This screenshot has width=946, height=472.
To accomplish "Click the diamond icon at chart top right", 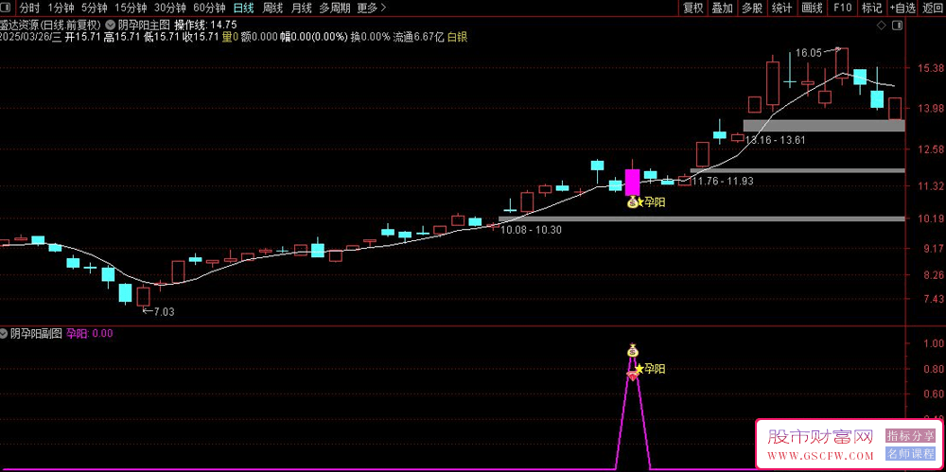I will [882, 26].
